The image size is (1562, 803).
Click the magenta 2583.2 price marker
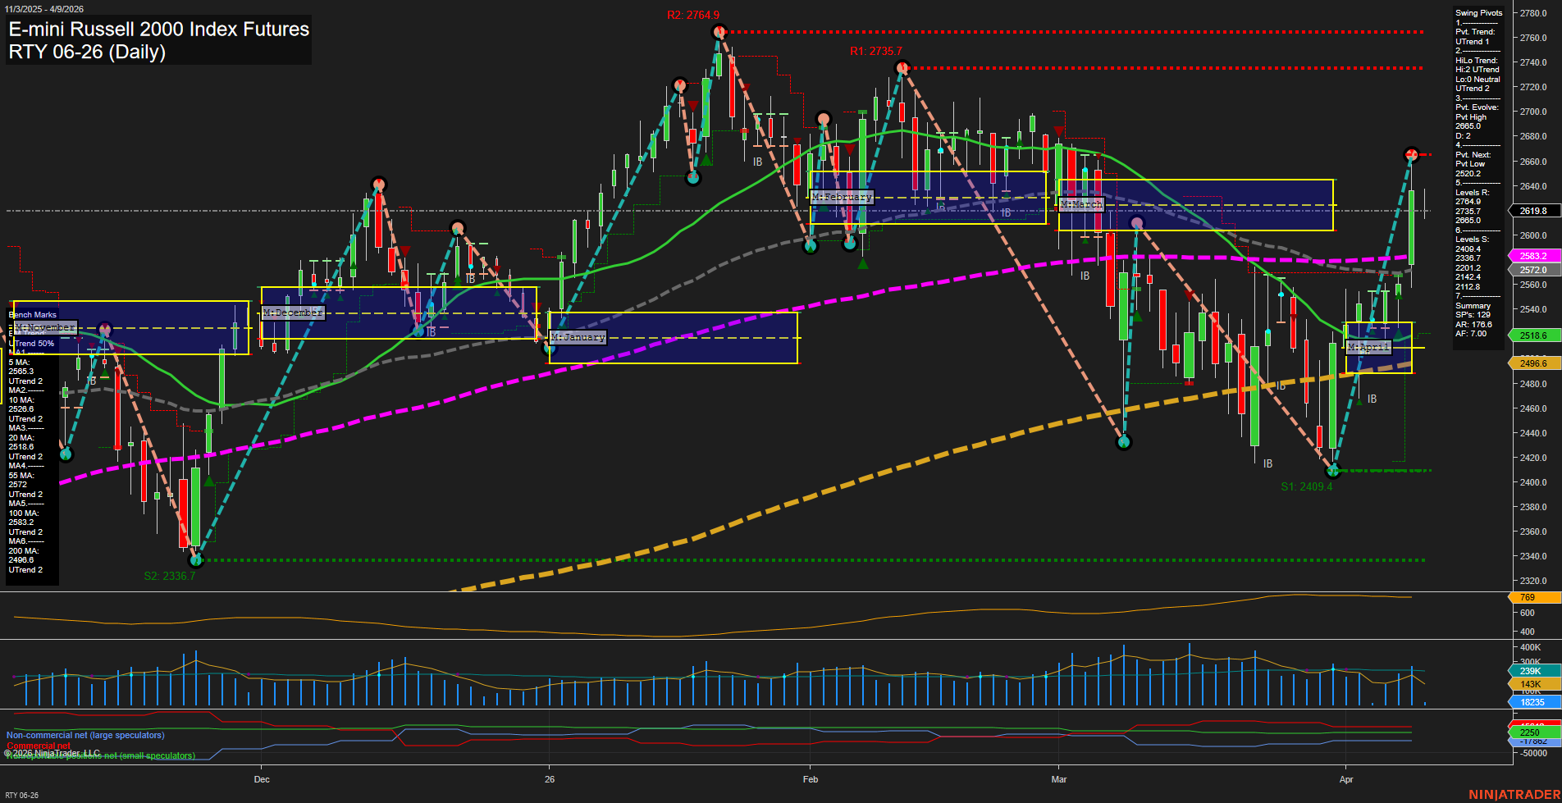[x=1532, y=257]
